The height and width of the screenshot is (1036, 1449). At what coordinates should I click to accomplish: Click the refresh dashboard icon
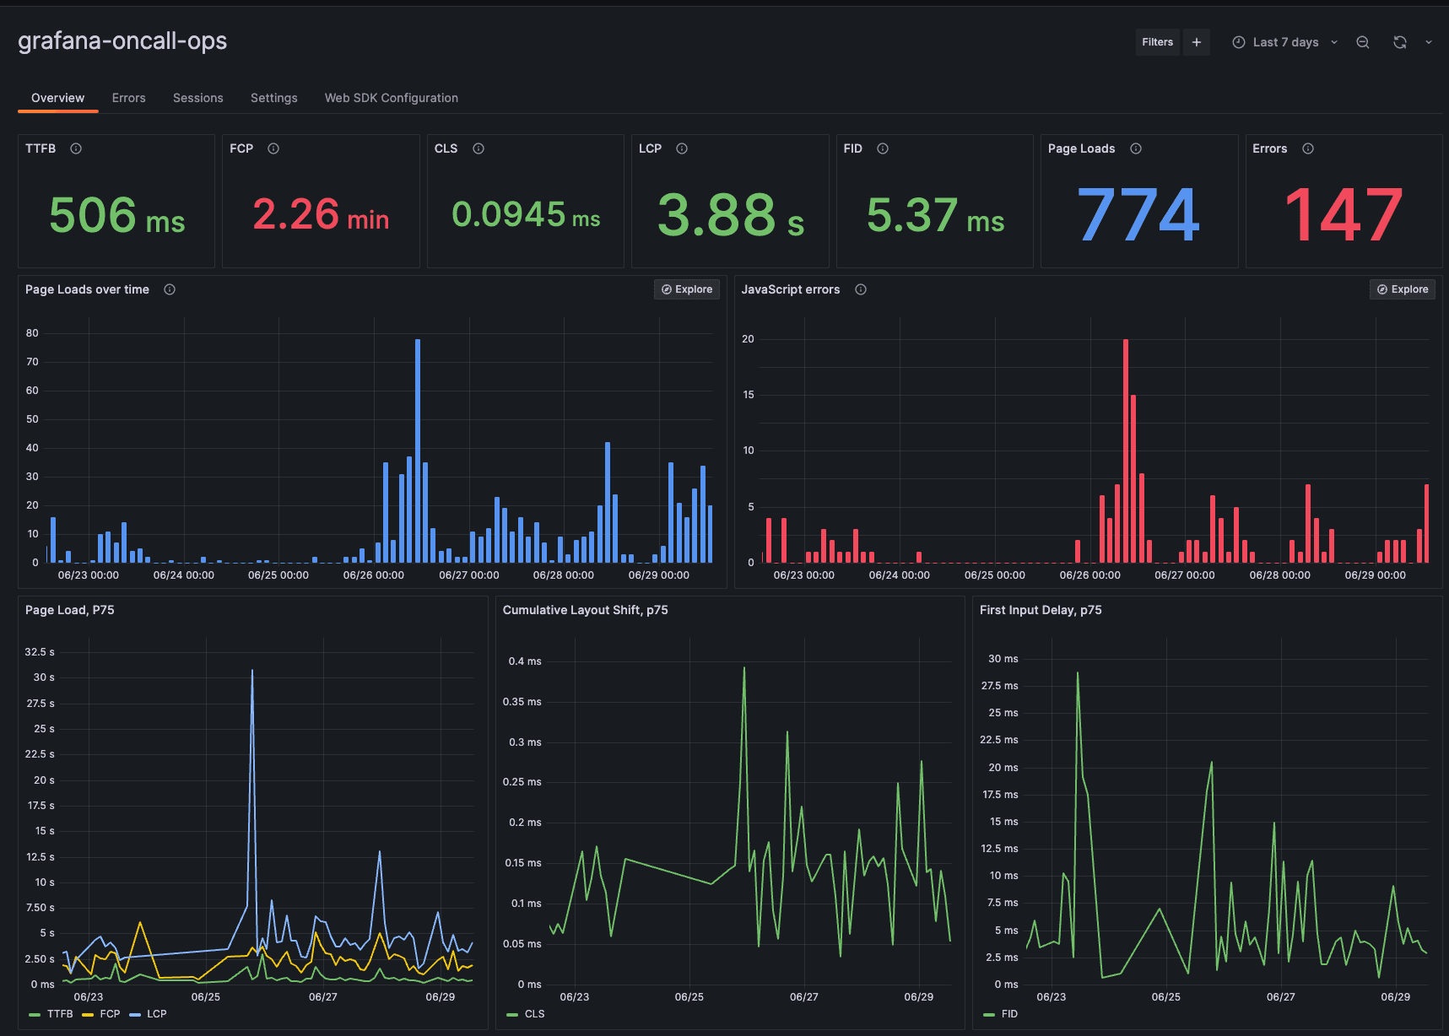(1399, 41)
